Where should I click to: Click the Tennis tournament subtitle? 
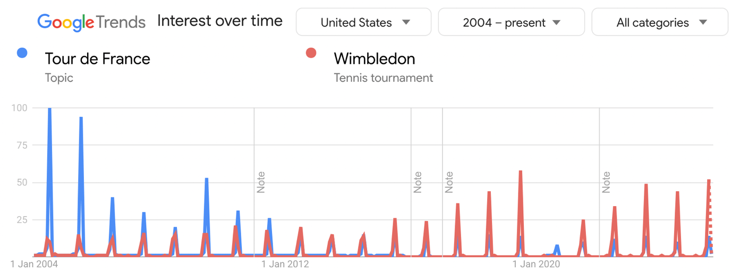[x=383, y=78]
